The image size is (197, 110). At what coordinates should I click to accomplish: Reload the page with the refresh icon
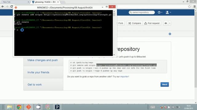click(x=11, y=6)
